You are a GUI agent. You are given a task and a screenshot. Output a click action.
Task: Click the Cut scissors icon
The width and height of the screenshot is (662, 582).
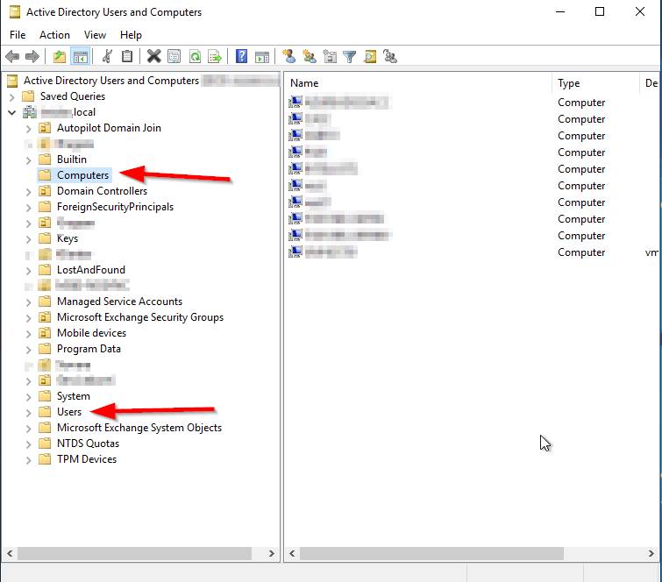[107, 56]
